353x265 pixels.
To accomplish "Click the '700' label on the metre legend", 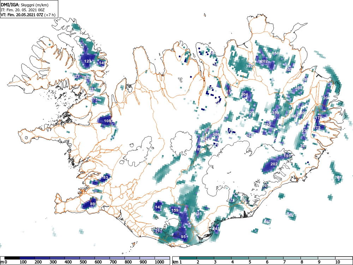I will pyautogui.click(x=113, y=262).
